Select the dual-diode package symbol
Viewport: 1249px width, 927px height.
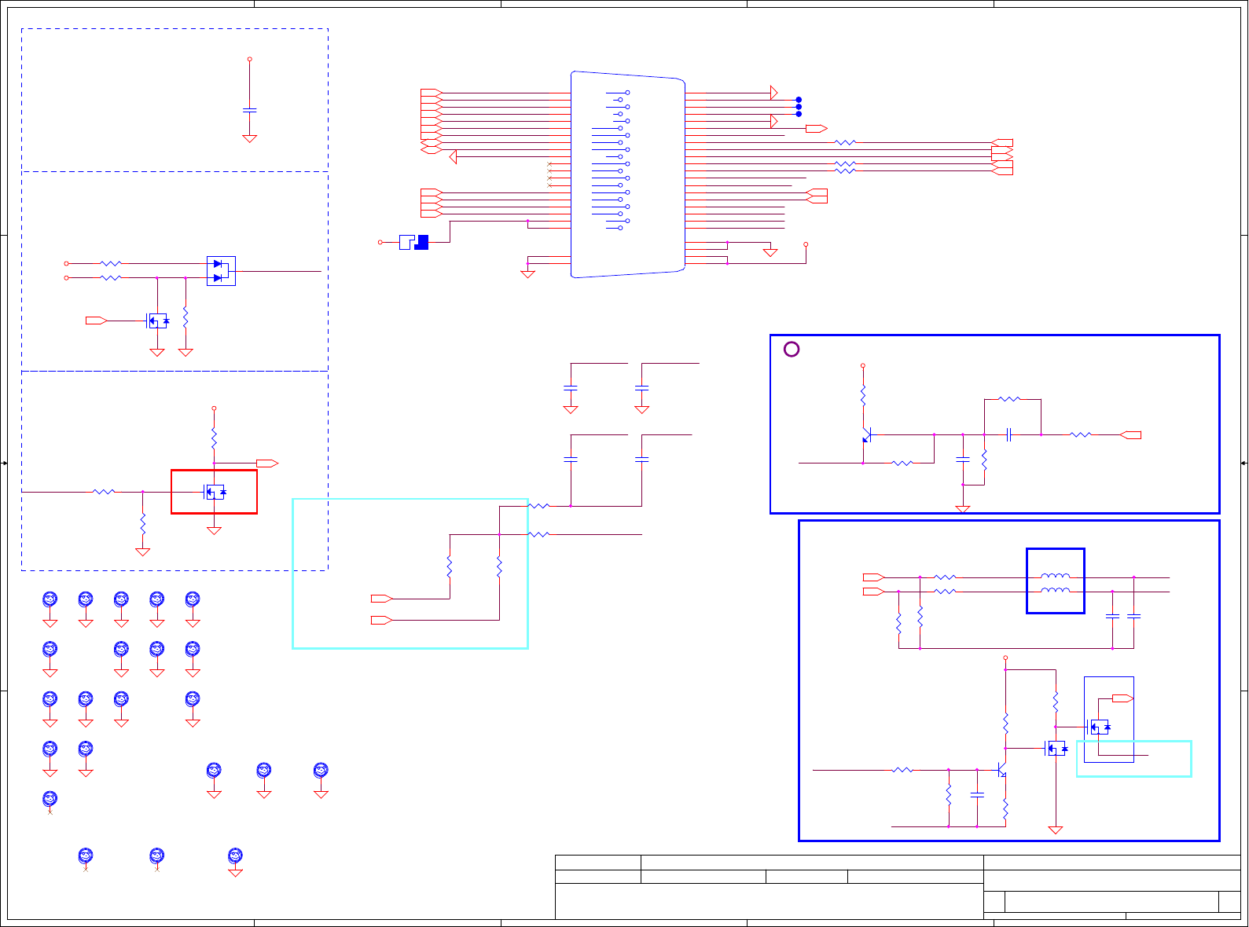tap(221, 271)
